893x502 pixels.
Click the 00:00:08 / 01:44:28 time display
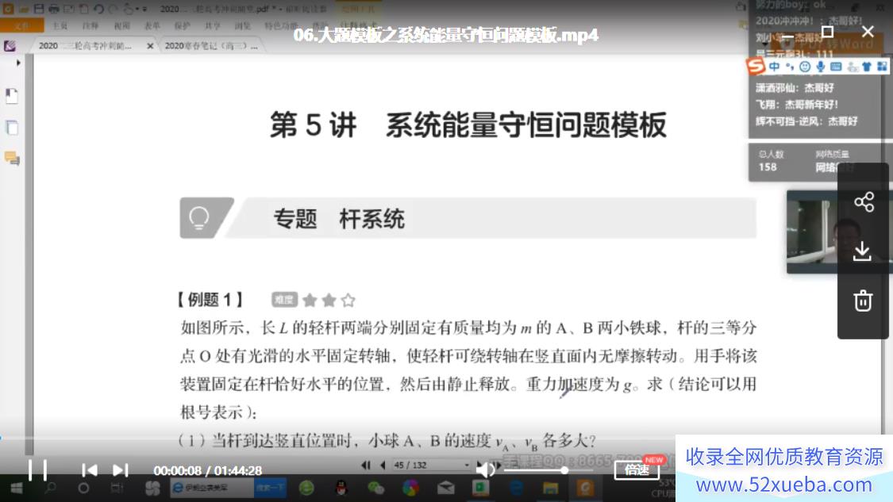(x=208, y=471)
